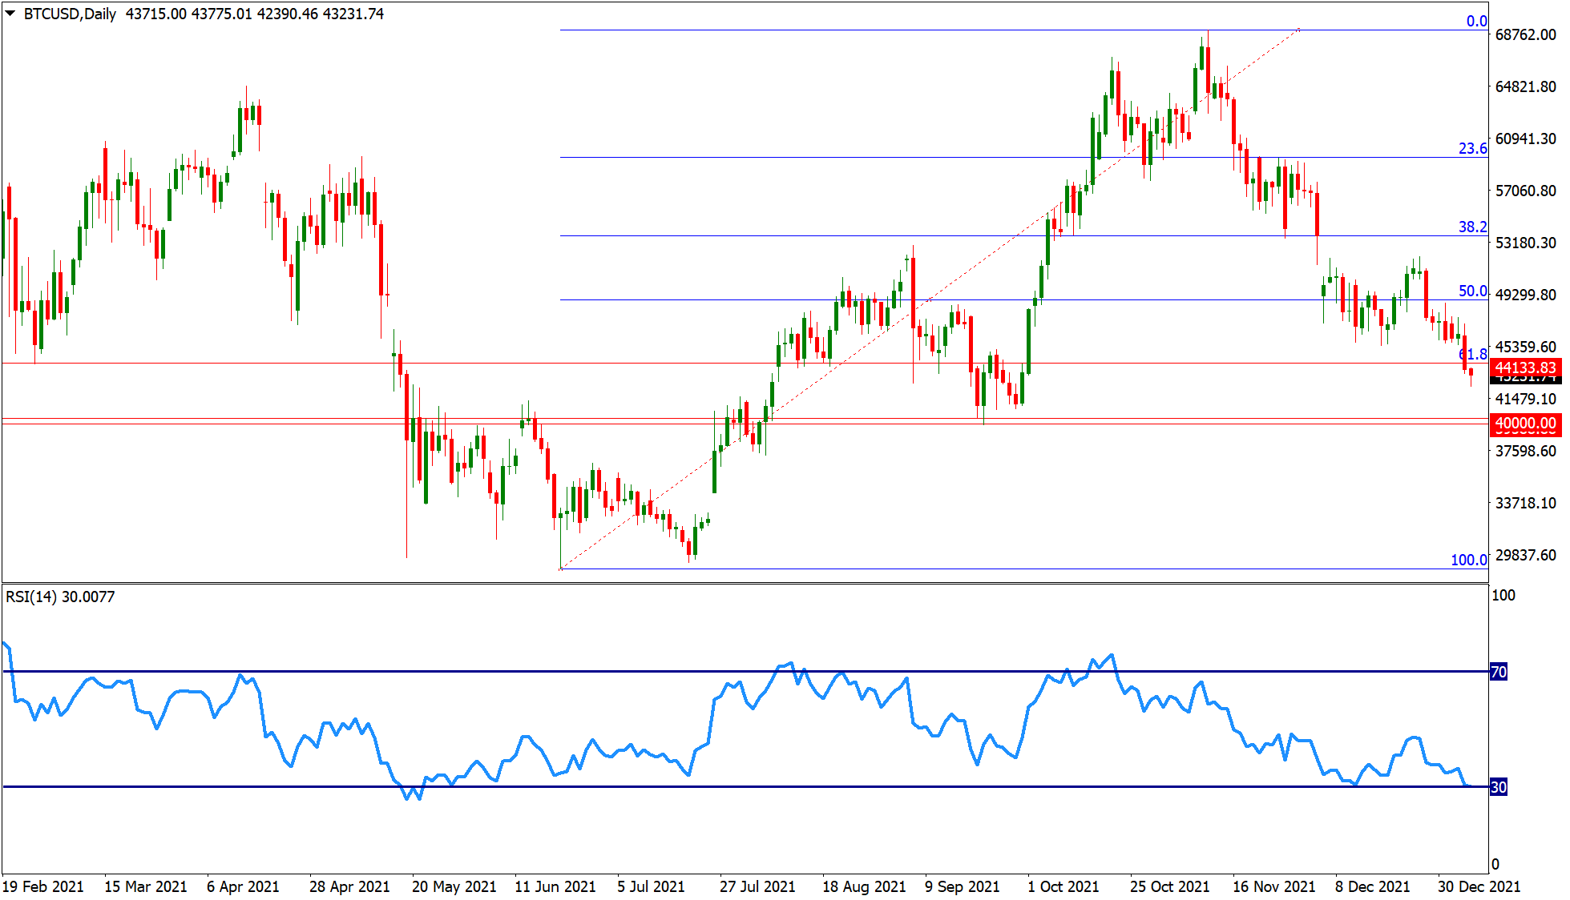The image size is (1570, 900).
Task: Select the 100.0 Fibonacci level label
Action: (x=1468, y=560)
